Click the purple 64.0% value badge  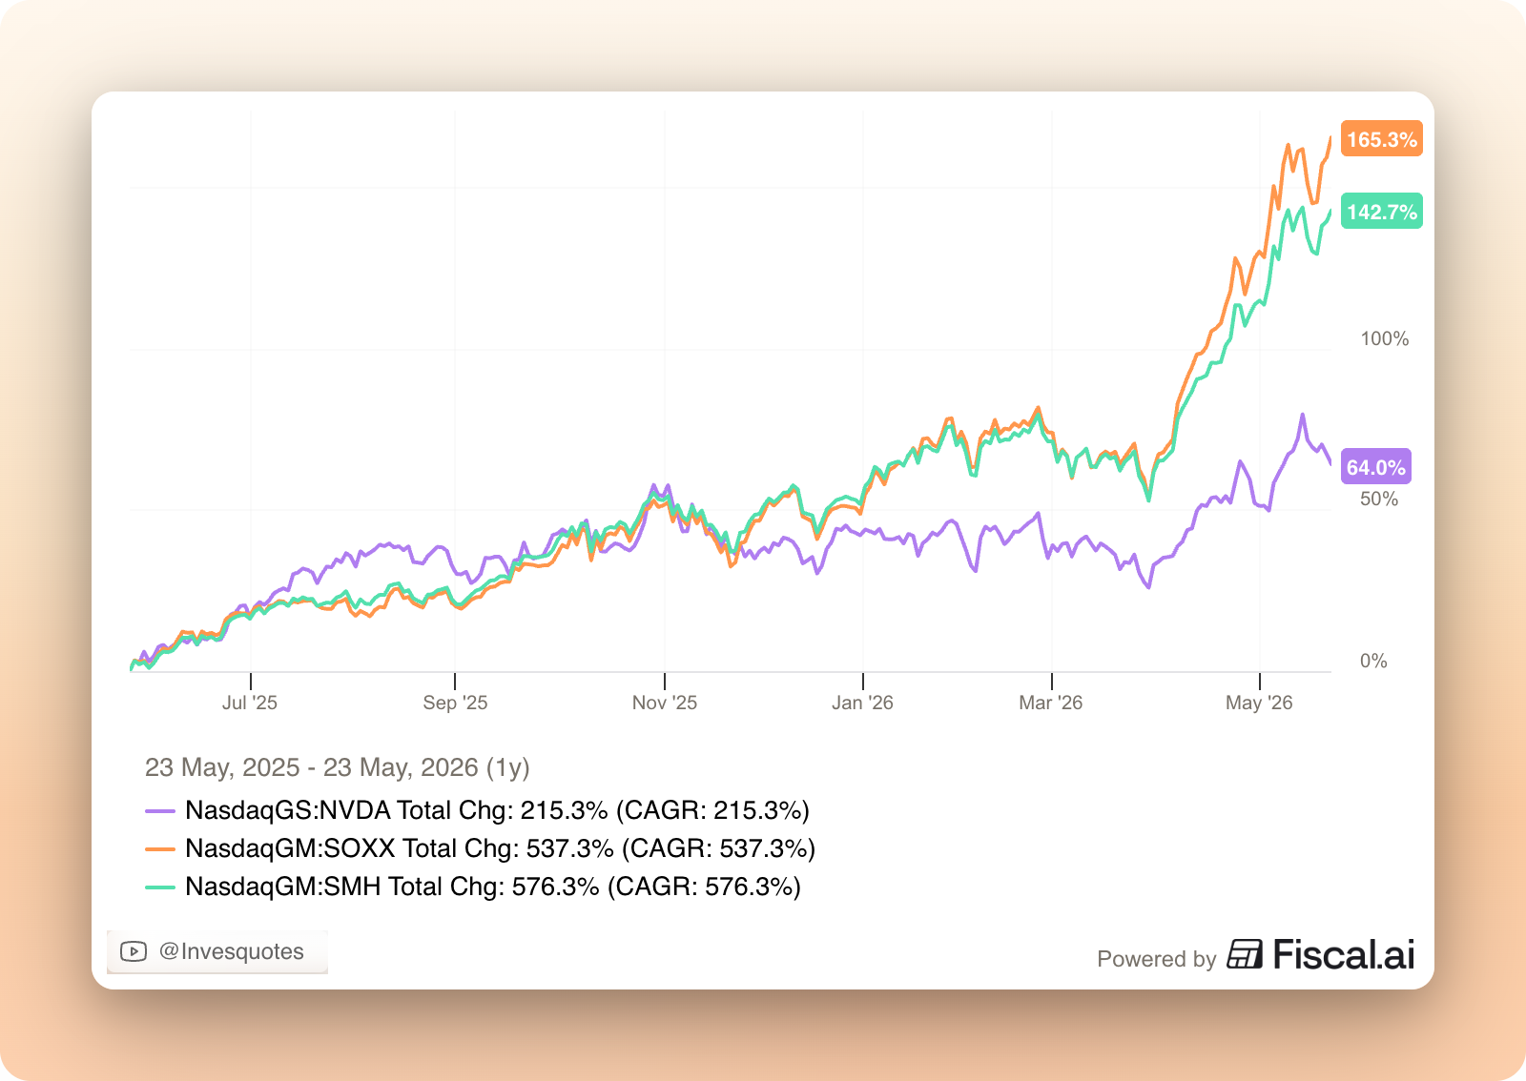[x=1375, y=467]
